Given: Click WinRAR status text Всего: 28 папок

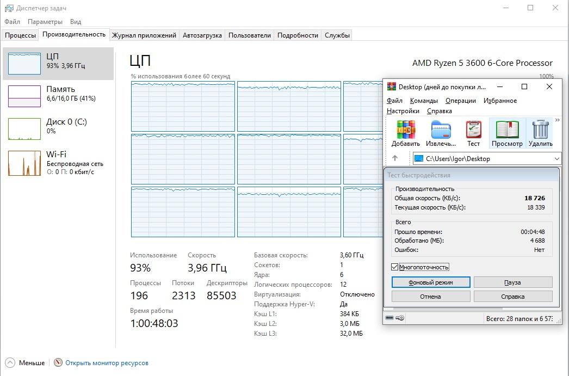Looking at the screenshot, I should pos(519,319).
